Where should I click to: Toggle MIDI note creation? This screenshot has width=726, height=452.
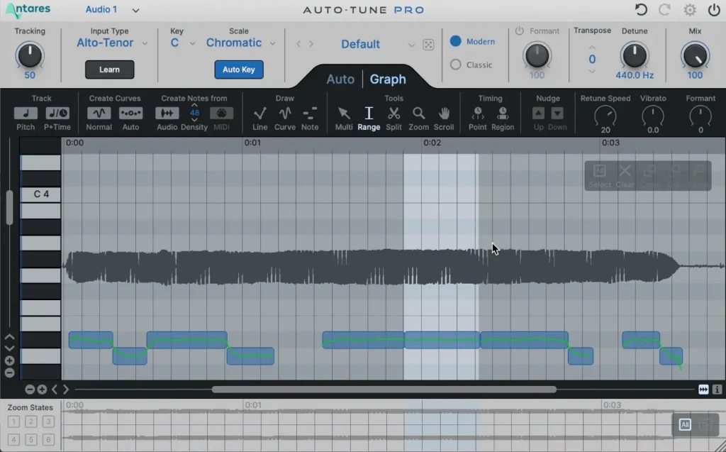(x=221, y=114)
